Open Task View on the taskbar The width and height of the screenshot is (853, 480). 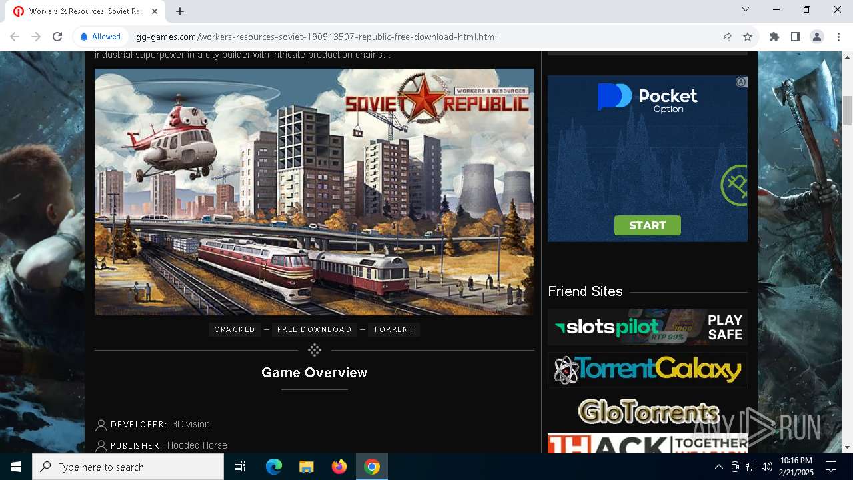click(x=240, y=467)
